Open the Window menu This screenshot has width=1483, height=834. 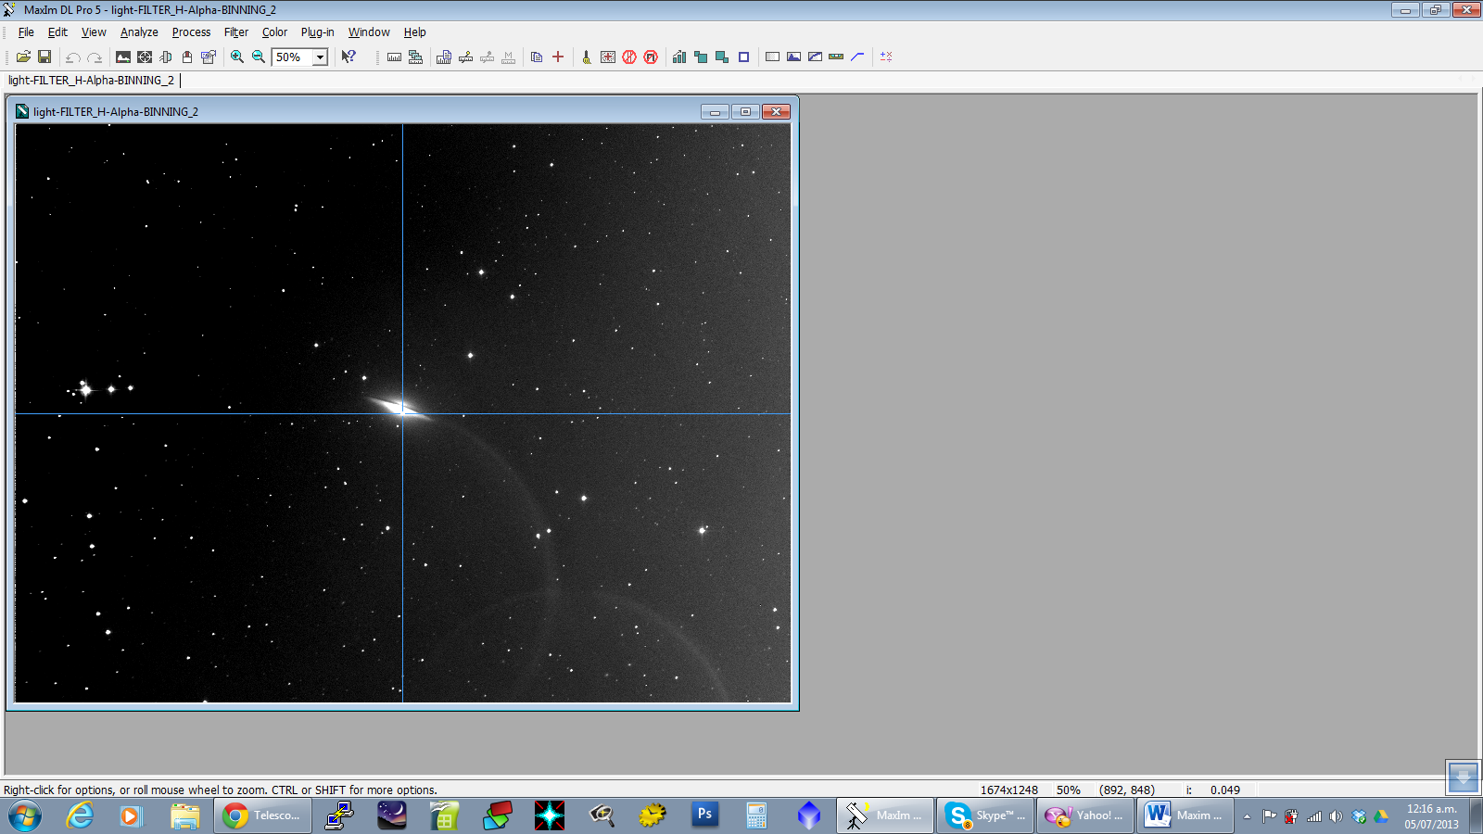coord(369,32)
